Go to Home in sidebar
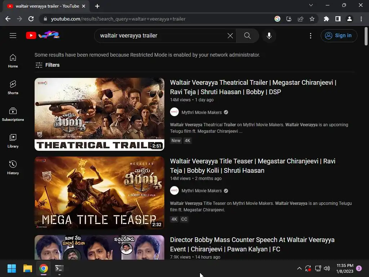 13,61
